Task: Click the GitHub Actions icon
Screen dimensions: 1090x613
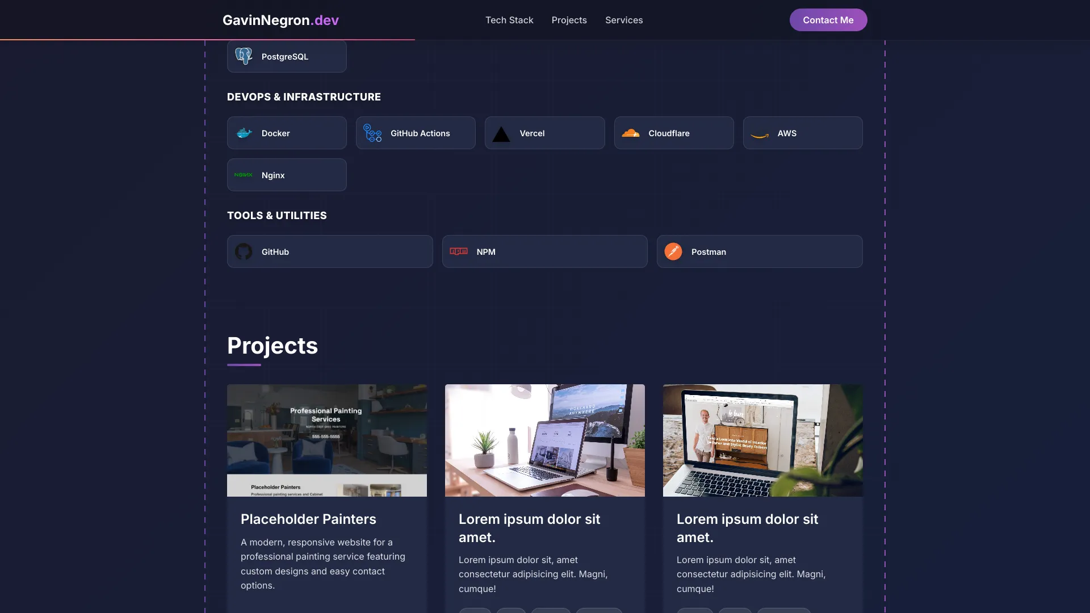Action: (x=372, y=133)
